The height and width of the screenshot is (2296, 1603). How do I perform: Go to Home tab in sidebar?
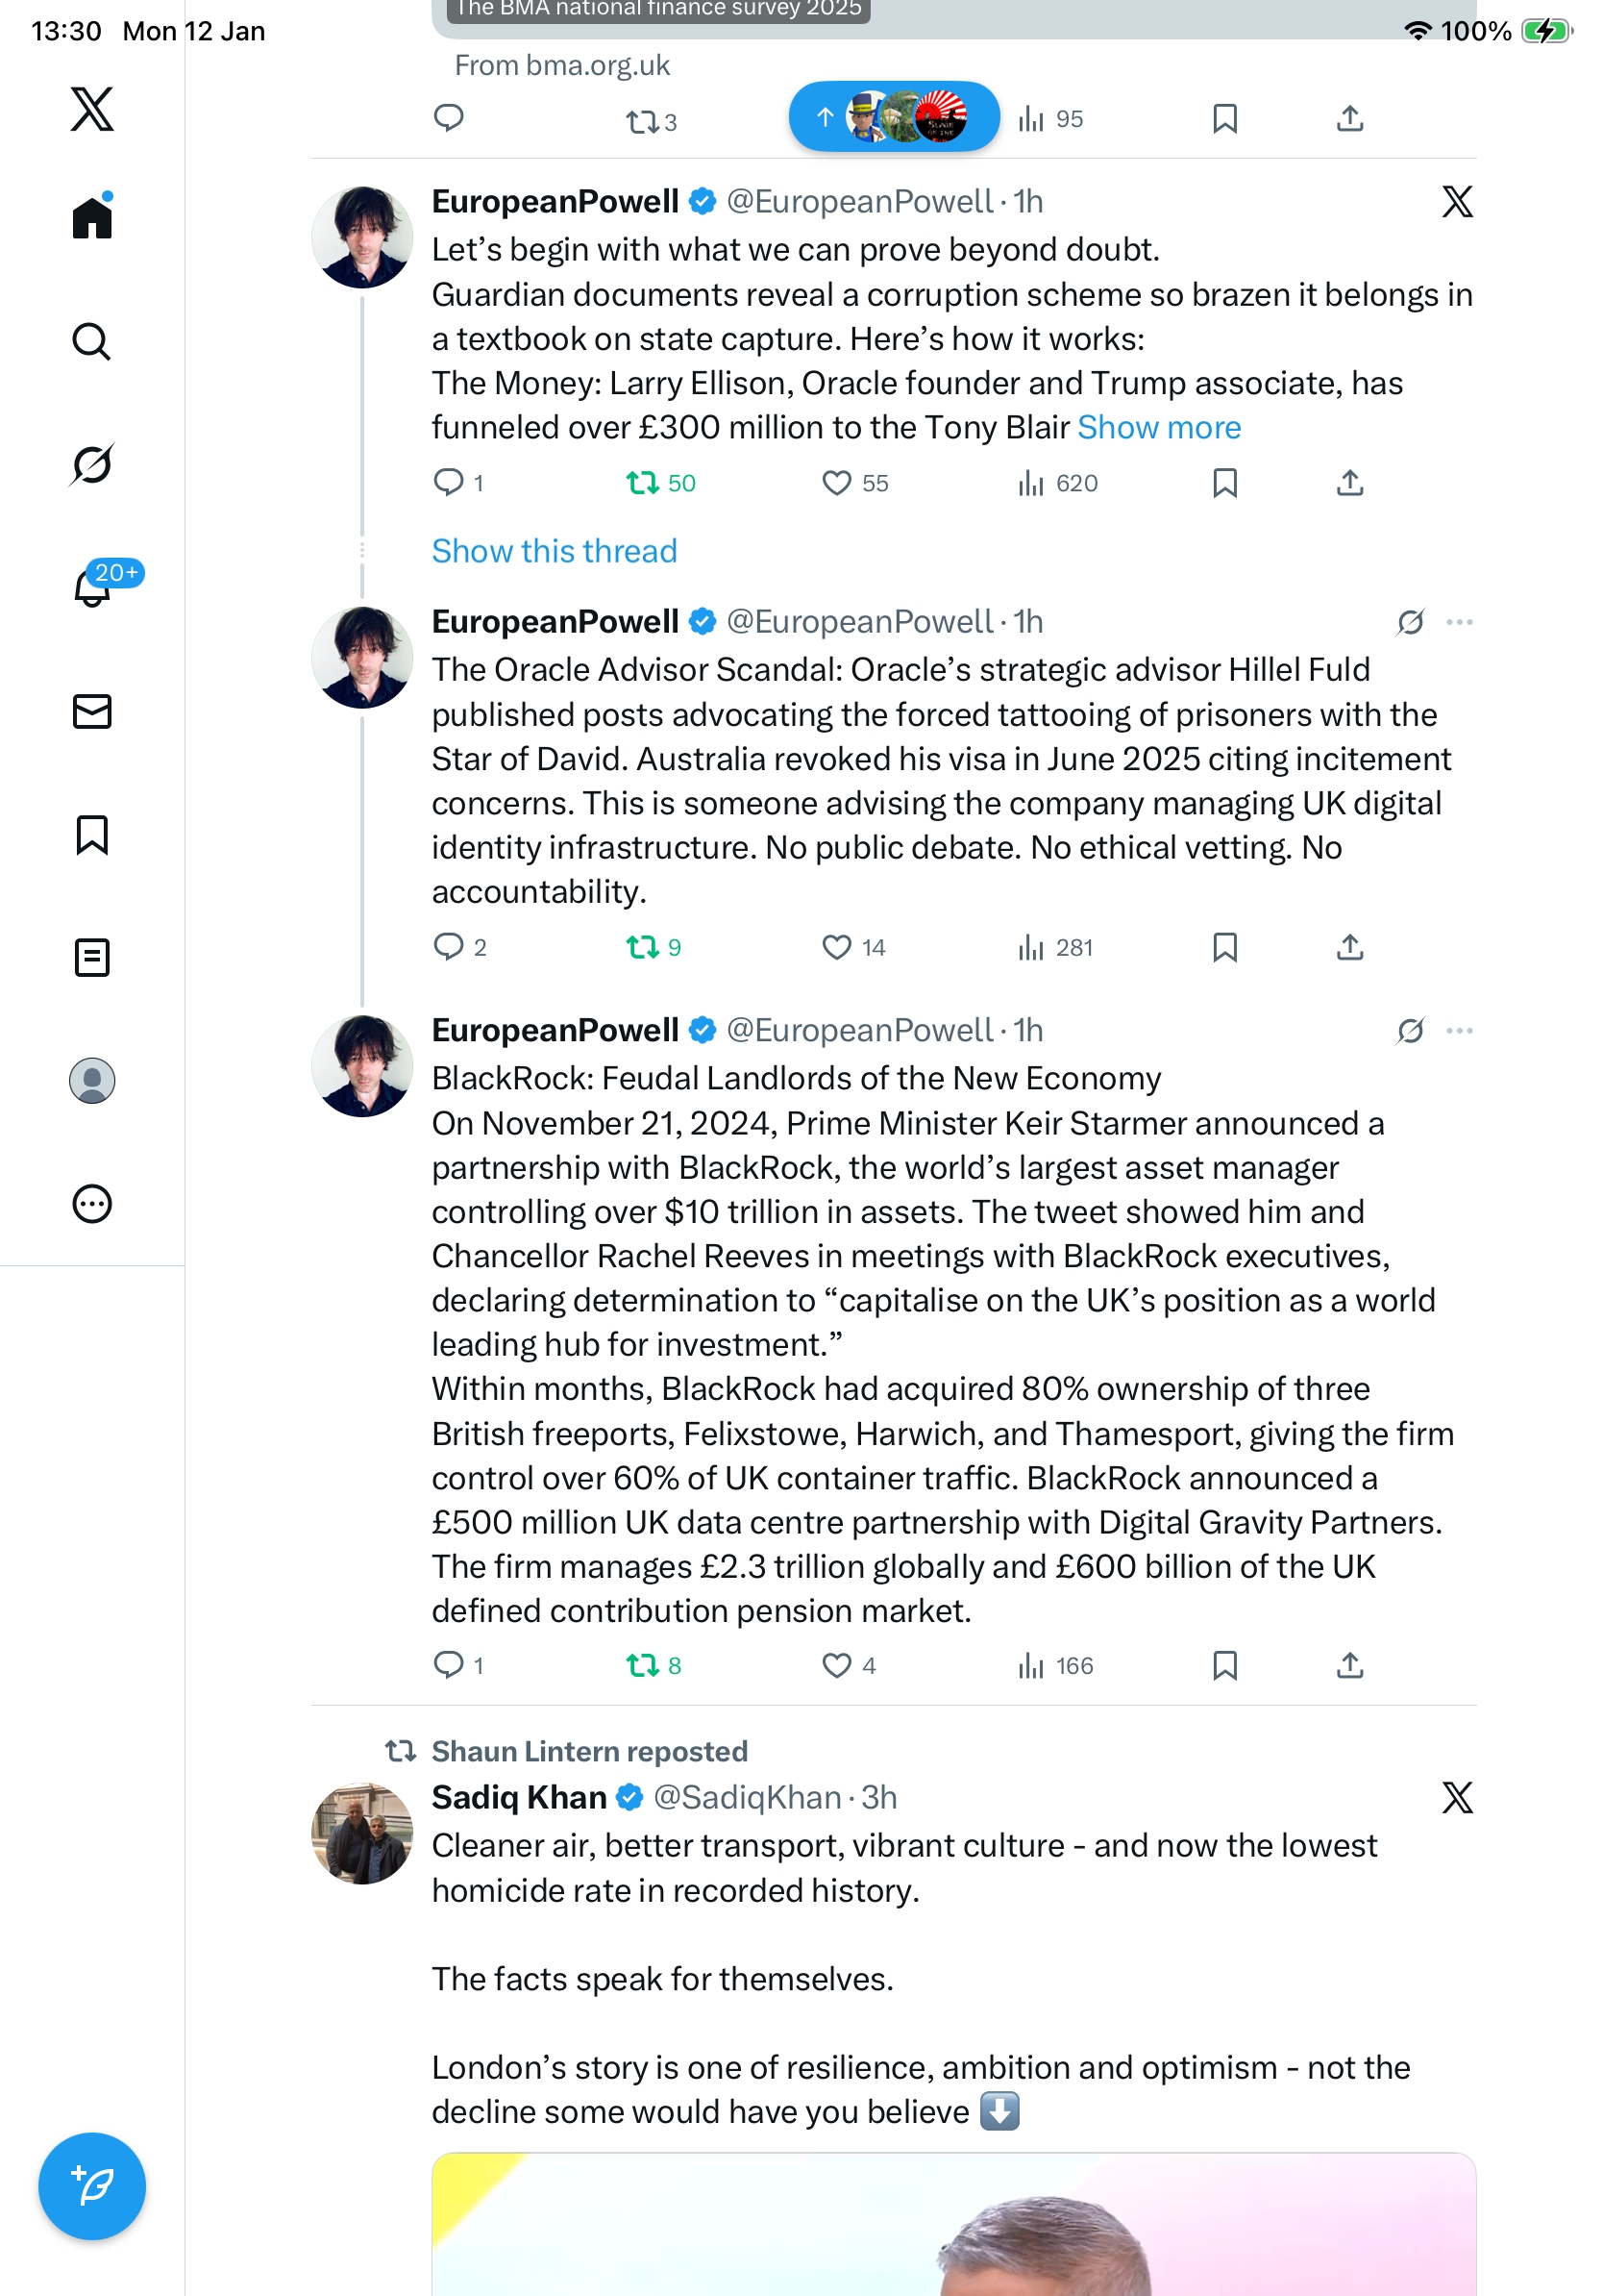click(92, 217)
